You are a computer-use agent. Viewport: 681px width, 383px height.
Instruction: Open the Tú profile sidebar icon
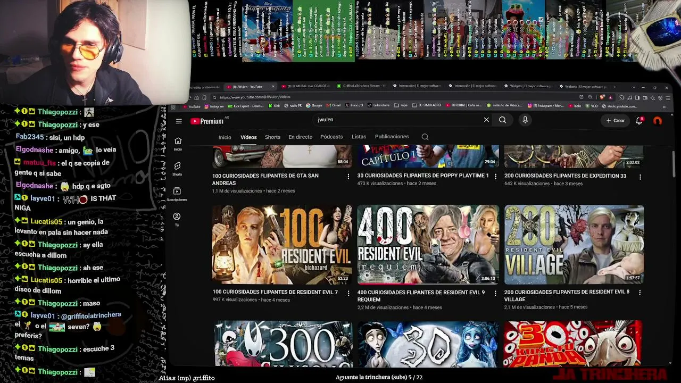177,219
